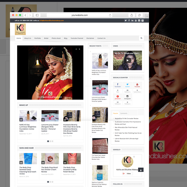Open the Portfolio menu item
Screen dimensions: 187x187
(38, 38)
